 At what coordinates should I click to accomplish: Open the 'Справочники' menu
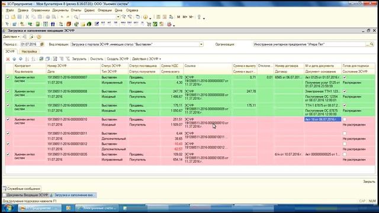40,10
